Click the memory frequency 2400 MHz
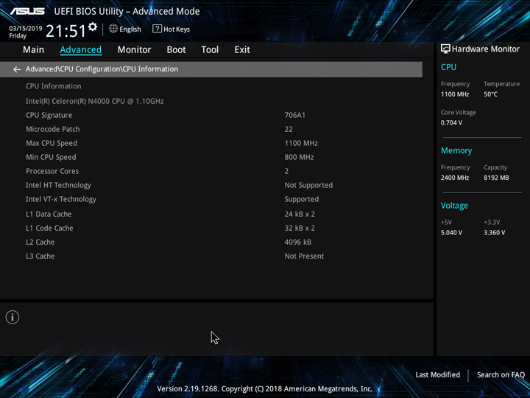Screen dimensions: 530x398 click(455, 178)
